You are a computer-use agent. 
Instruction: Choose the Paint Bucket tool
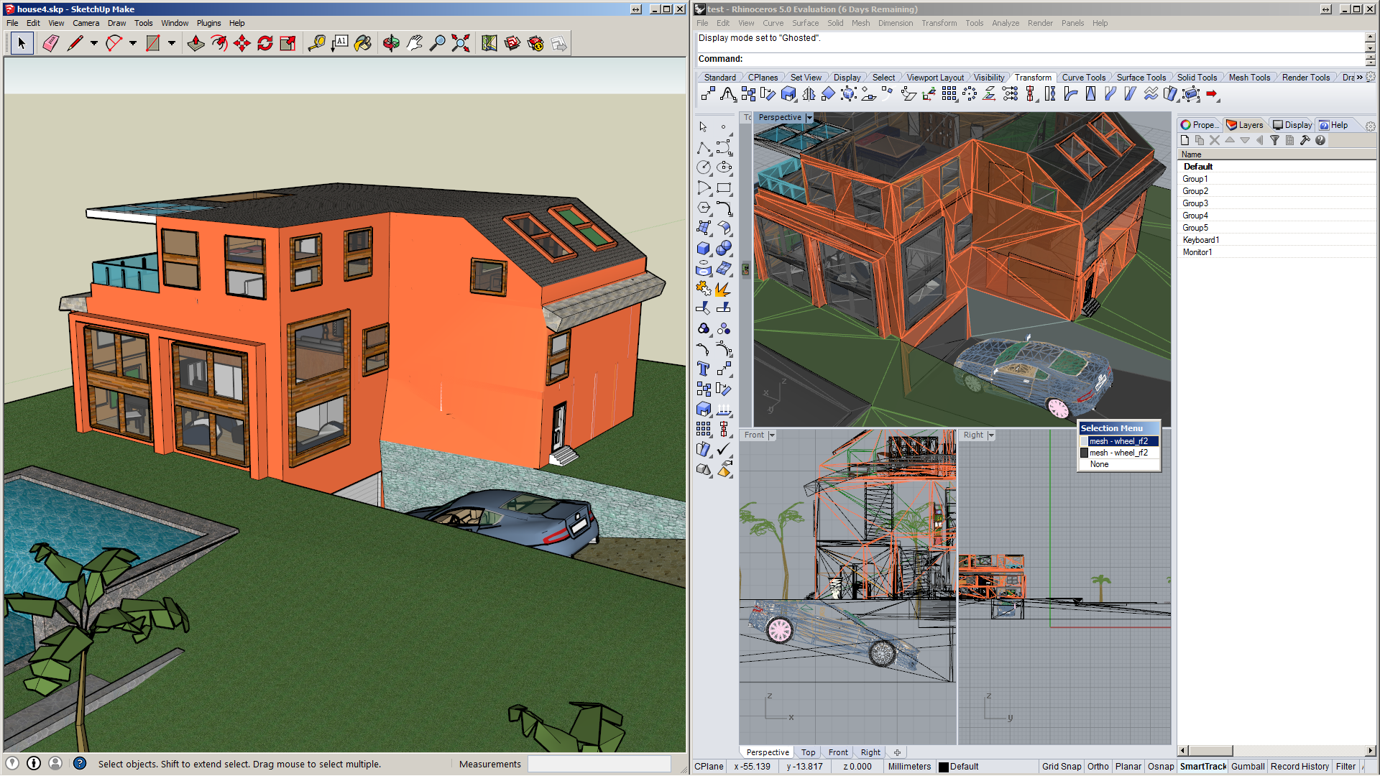[363, 44]
